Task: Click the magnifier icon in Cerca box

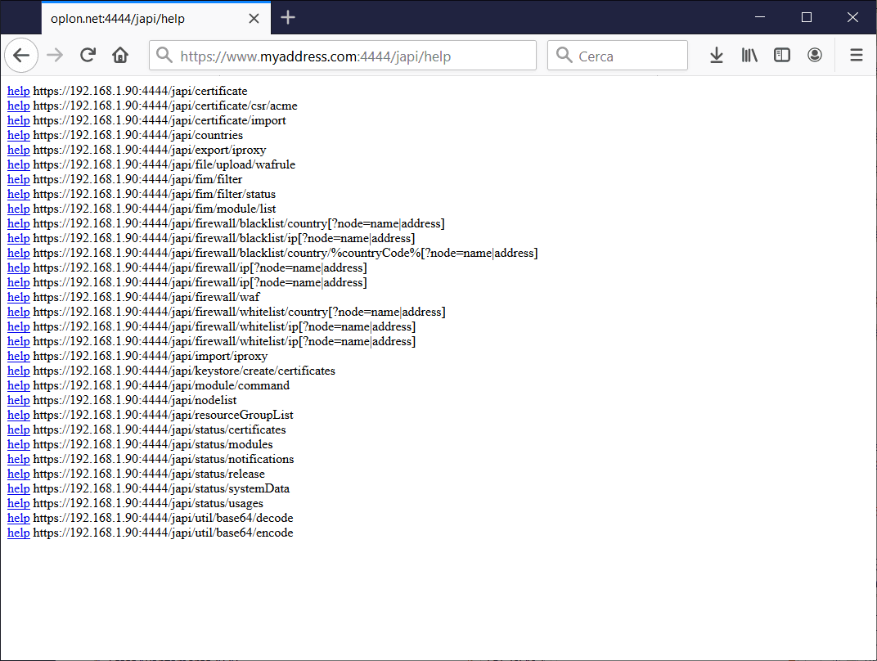Action: click(564, 55)
